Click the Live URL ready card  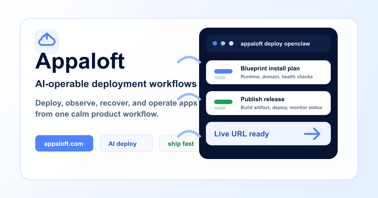pos(268,134)
